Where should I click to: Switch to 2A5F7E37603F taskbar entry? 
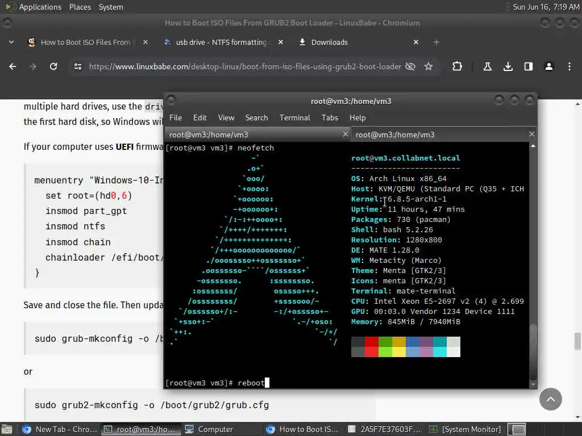pos(384,429)
